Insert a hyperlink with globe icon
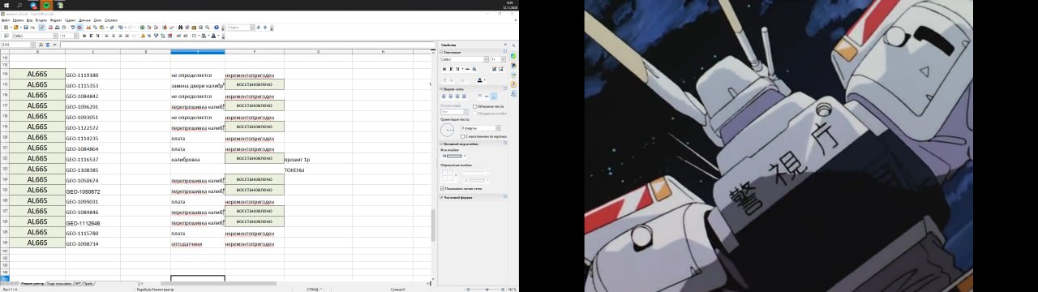 click(x=143, y=28)
